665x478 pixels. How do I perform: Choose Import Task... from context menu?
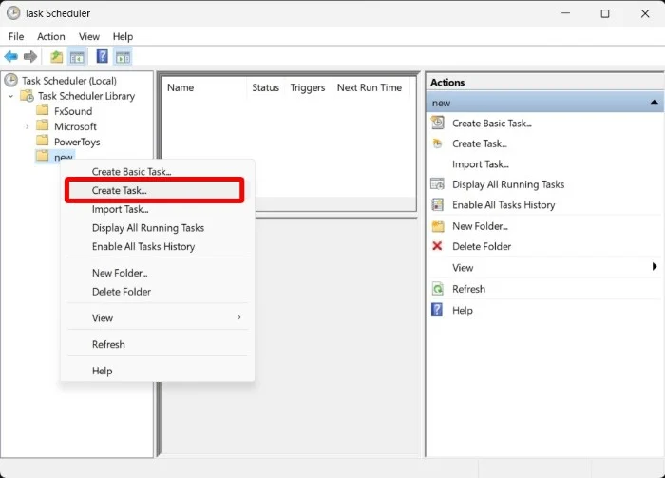click(120, 209)
